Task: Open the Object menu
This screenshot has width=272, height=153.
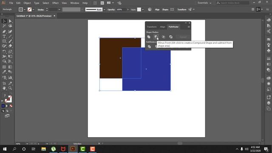Action: coord(27,3)
